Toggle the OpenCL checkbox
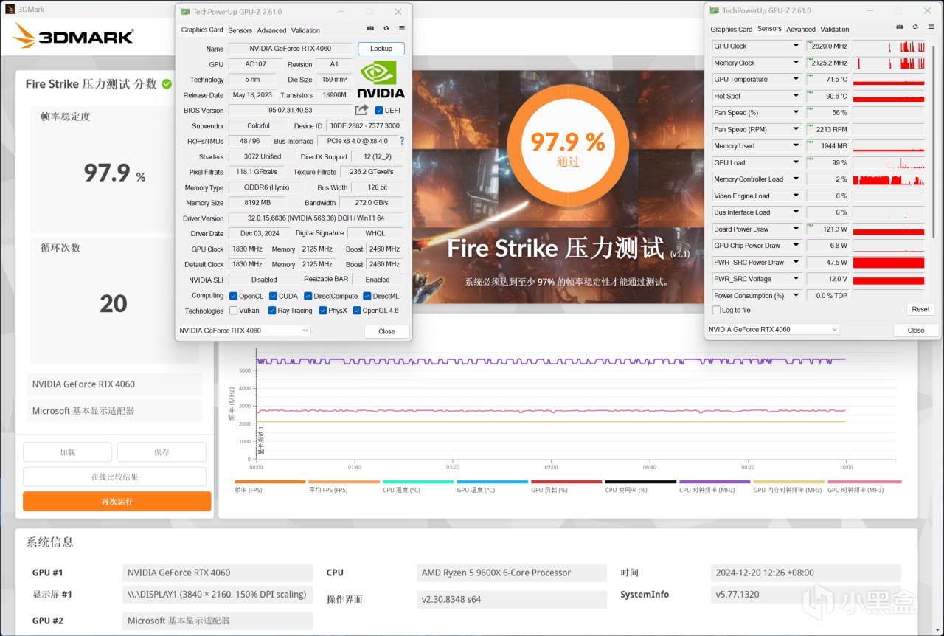Viewport: 944px width, 636px height. [233, 296]
